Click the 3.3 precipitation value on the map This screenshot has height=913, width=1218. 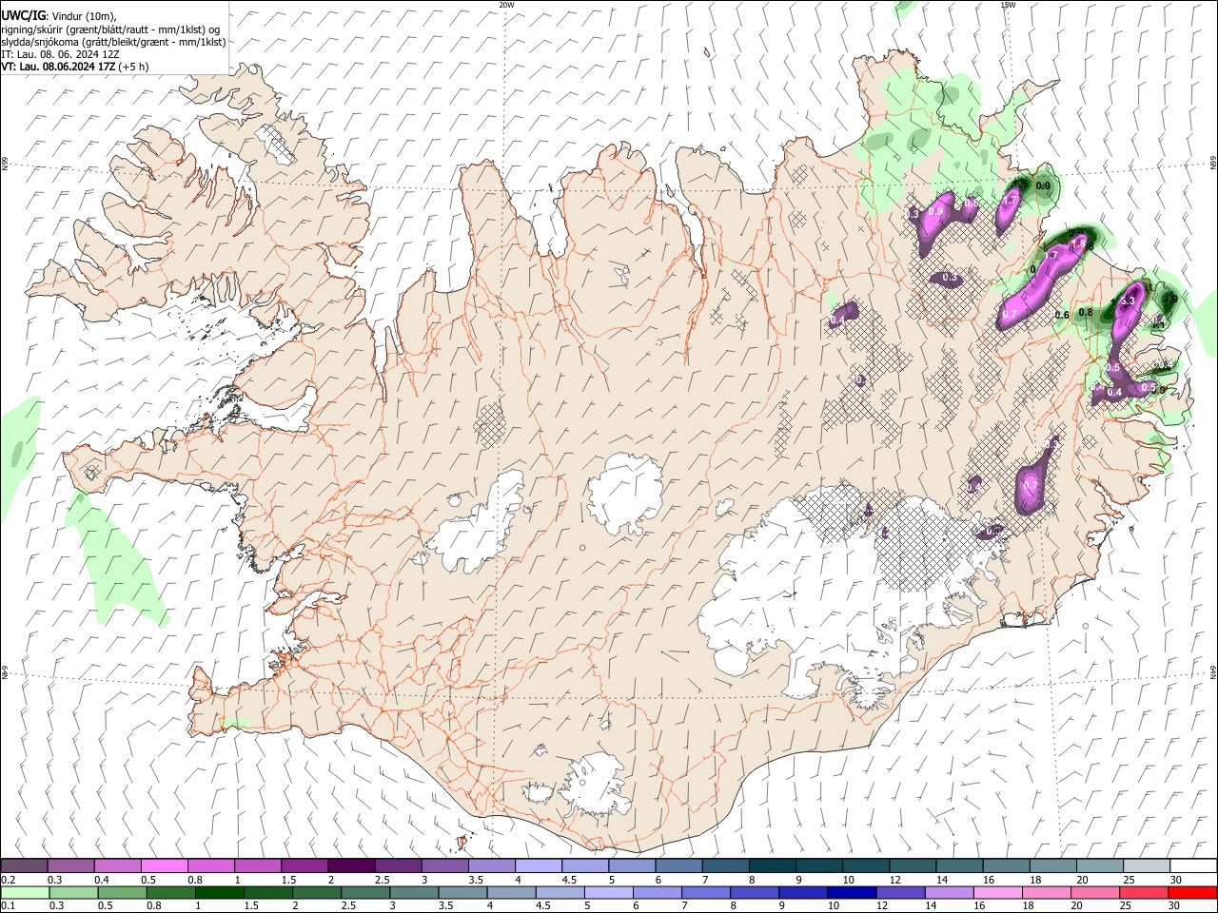point(1129,301)
